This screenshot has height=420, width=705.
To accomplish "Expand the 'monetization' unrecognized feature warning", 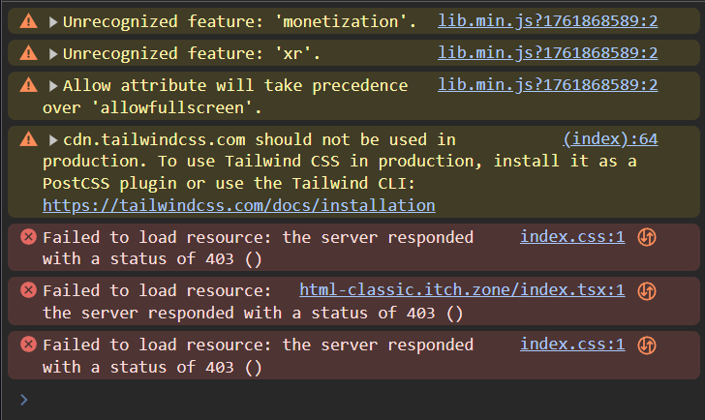I will pyautogui.click(x=53, y=20).
